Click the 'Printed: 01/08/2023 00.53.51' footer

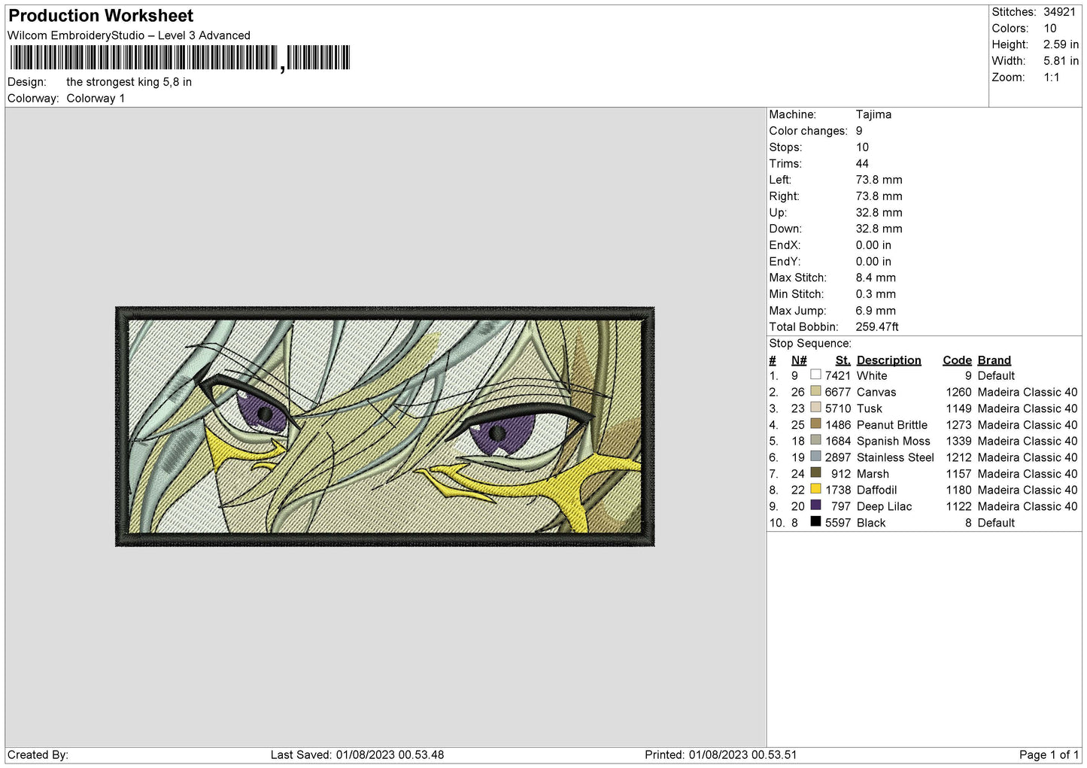coord(721,754)
